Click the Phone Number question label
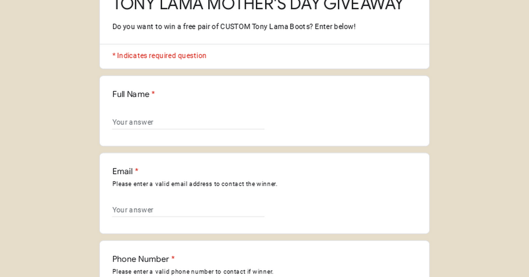This screenshot has width=529, height=277. pos(141,259)
